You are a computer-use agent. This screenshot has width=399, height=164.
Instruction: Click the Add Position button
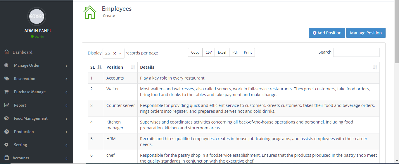(327, 33)
